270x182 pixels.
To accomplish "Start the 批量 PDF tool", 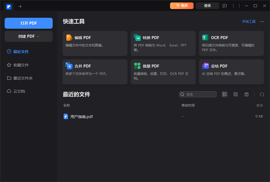I will point(163,72).
